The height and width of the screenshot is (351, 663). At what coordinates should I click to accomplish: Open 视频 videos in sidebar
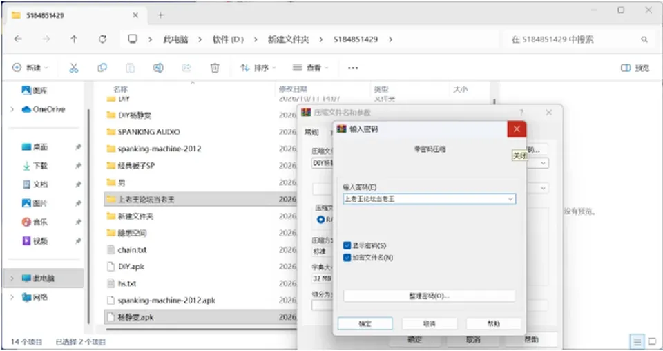click(x=35, y=240)
